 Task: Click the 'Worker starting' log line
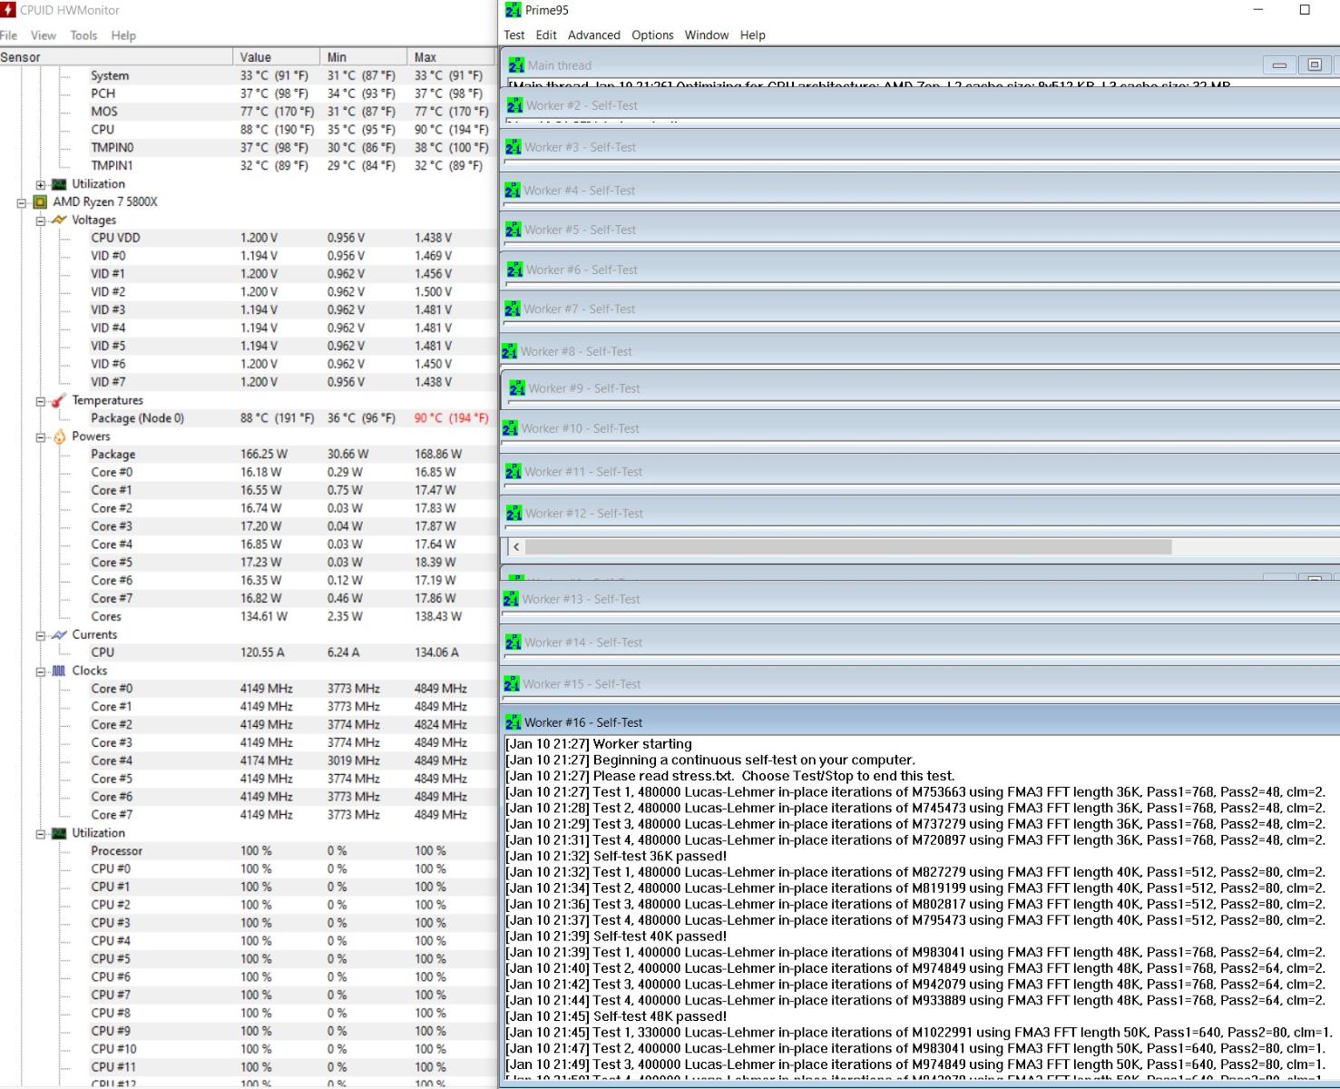click(599, 744)
